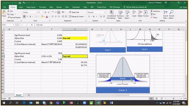
Task: Expand the Name Box dropdown arrow
Action: point(14,25)
